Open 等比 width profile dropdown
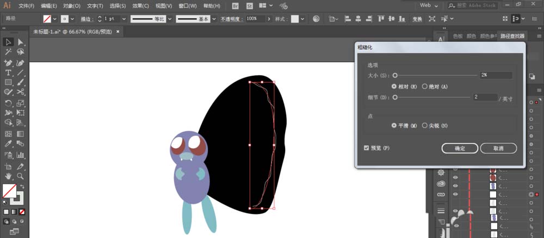 170,19
